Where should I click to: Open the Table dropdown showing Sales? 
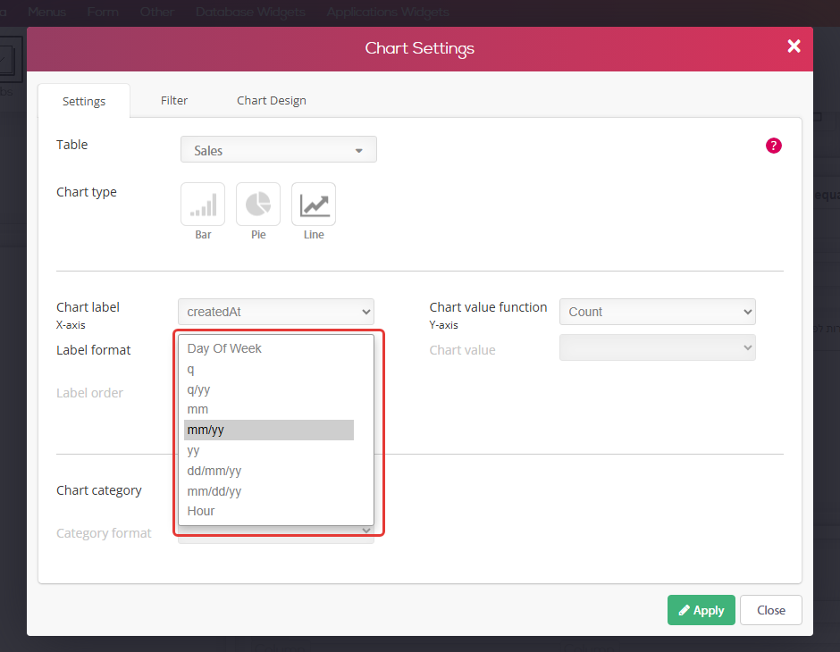(x=279, y=149)
